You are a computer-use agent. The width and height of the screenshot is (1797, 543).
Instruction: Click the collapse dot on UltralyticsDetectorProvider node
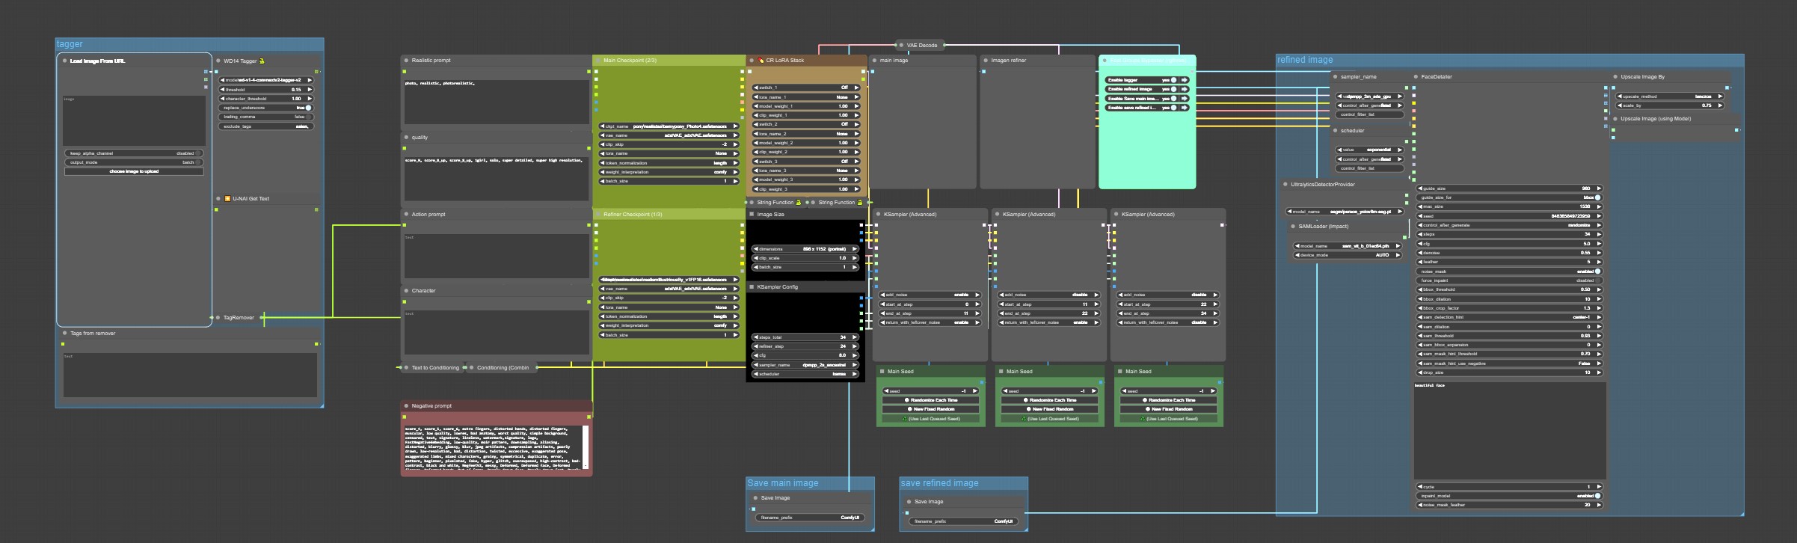(x=1285, y=185)
